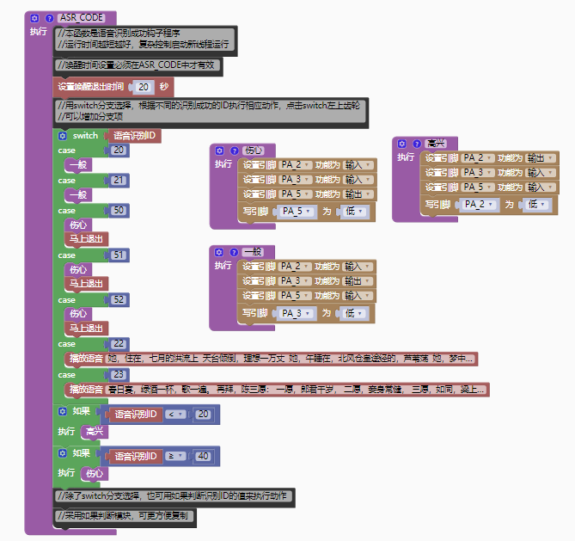Edit the number 40 in the ≥ comparison
Image resolution: width=575 pixels, height=541 pixels.
point(203,456)
